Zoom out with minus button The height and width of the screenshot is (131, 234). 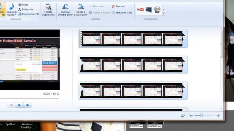191,115
